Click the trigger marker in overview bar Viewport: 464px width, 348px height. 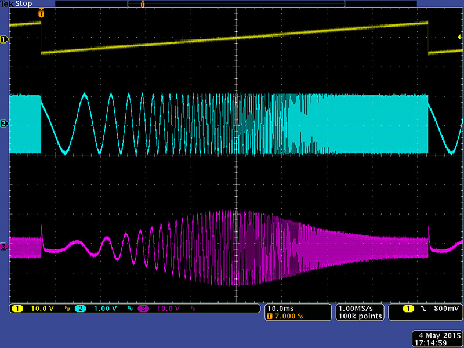click(x=143, y=4)
